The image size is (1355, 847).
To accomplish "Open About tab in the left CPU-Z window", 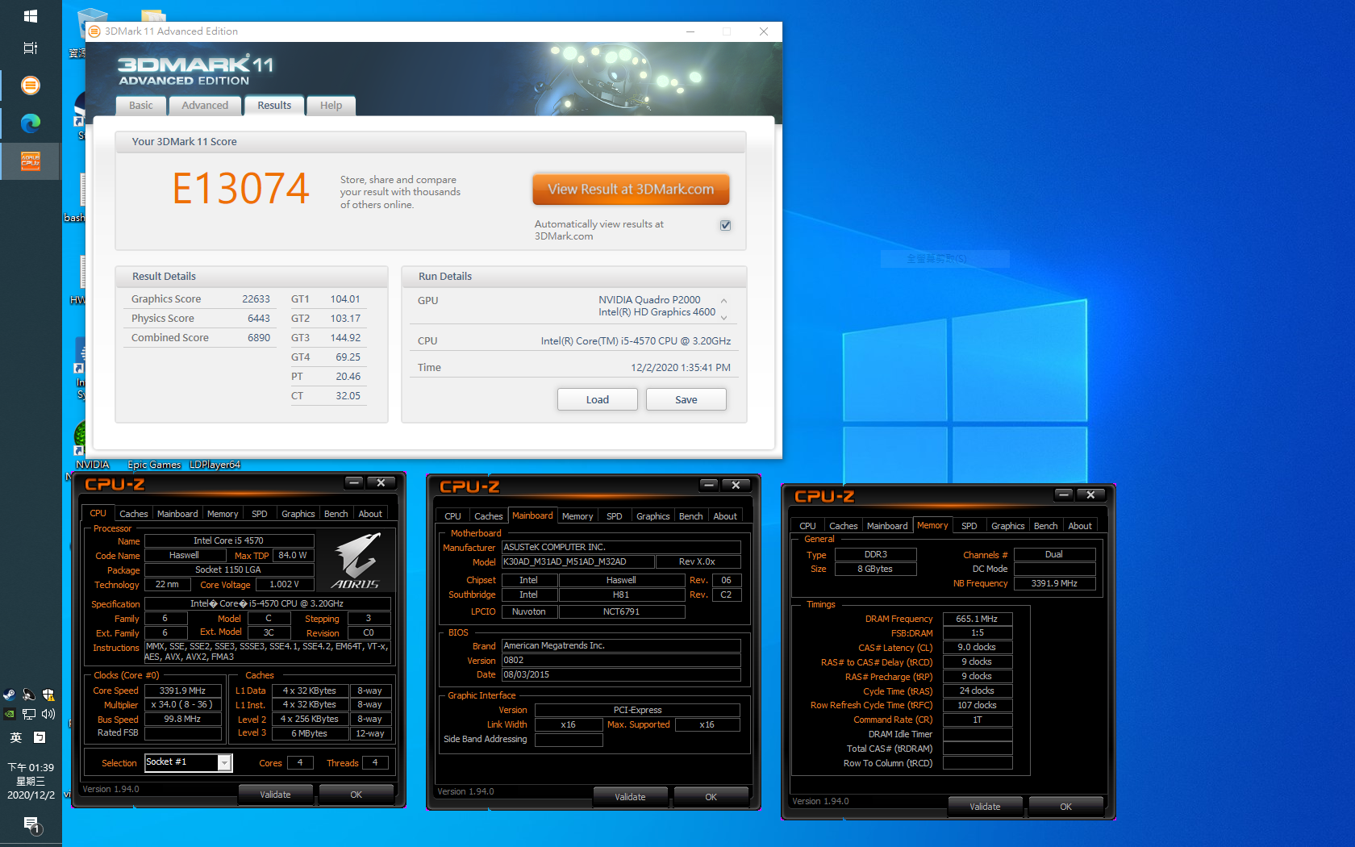I will pos(370,514).
